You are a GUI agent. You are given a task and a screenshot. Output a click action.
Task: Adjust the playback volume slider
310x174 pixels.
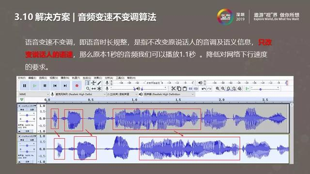[154, 89]
